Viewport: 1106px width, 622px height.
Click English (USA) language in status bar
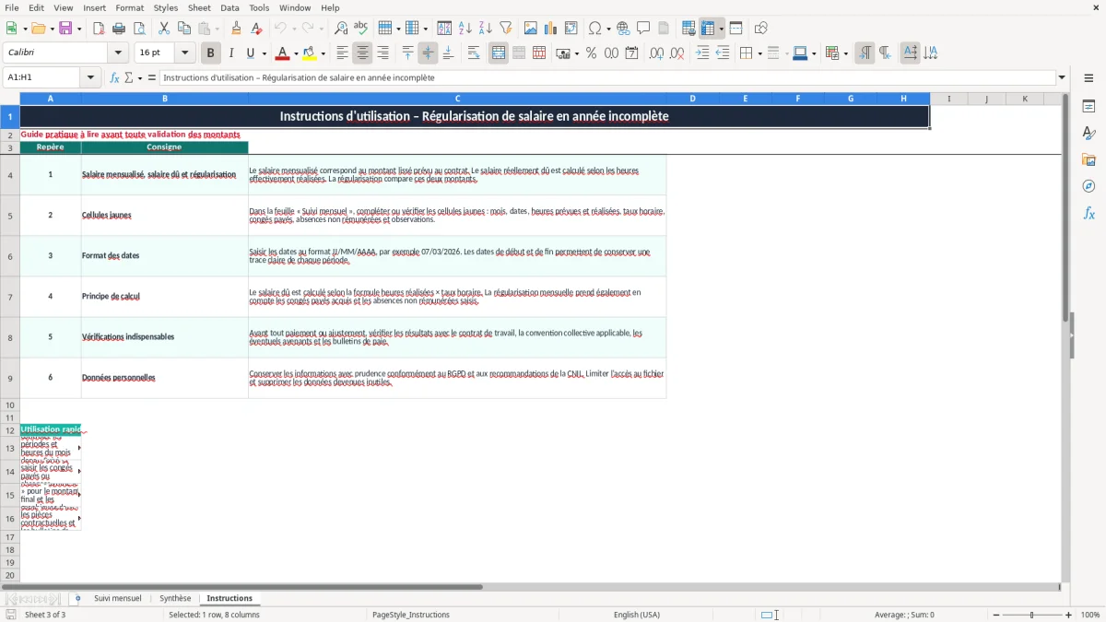tap(637, 615)
